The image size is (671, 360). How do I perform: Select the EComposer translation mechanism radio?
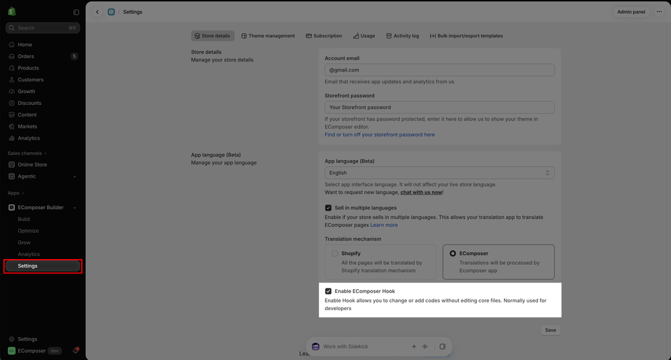pyautogui.click(x=453, y=253)
